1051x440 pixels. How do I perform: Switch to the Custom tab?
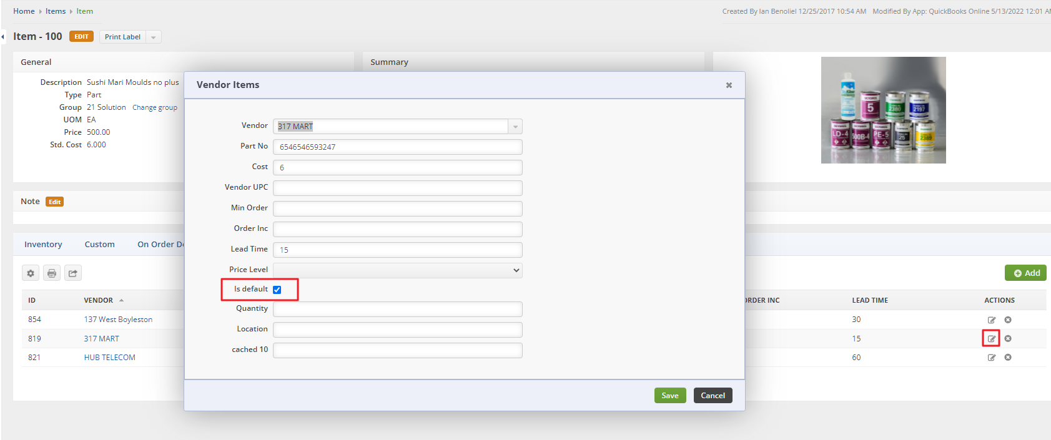tap(100, 245)
